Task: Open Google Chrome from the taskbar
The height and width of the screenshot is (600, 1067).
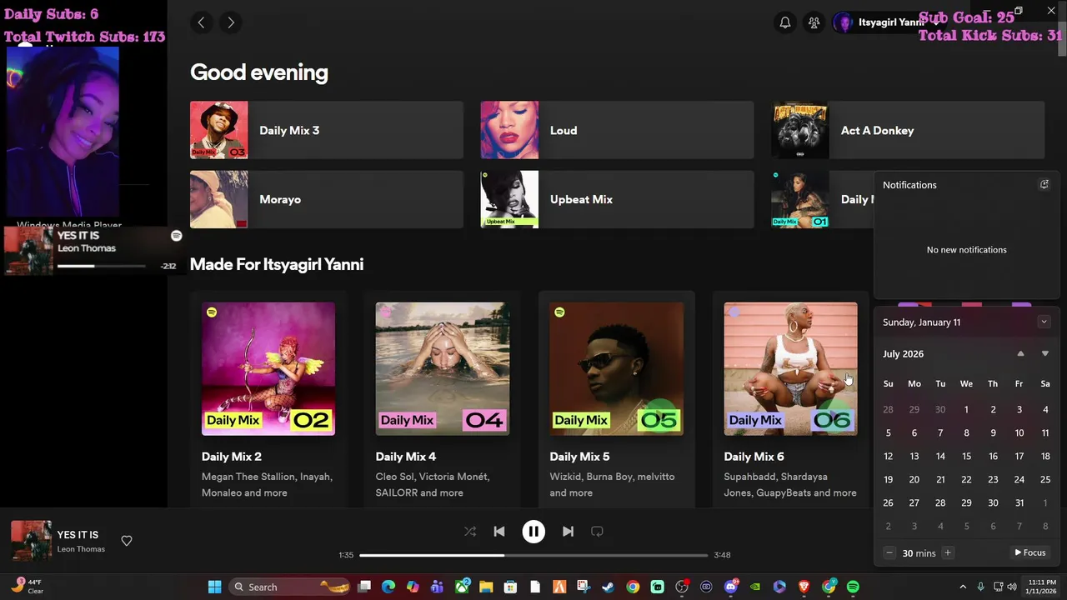Action: tap(633, 587)
